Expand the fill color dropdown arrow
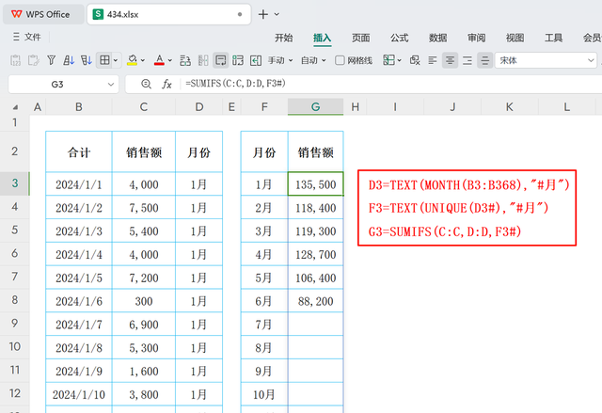This screenshot has height=413, width=602. click(x=143, y=60)
